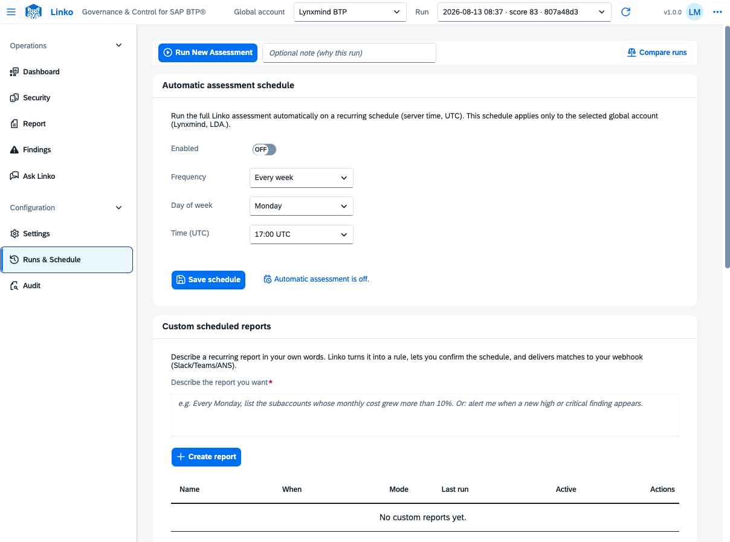Go to Security in sidebar
Screen dimensions: 730x542
click(x=66, y=98)
